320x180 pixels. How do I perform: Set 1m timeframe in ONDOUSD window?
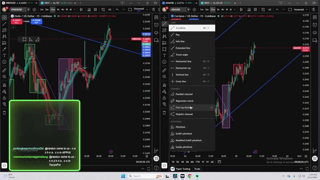pyautogui.click(x=42, y=9)
